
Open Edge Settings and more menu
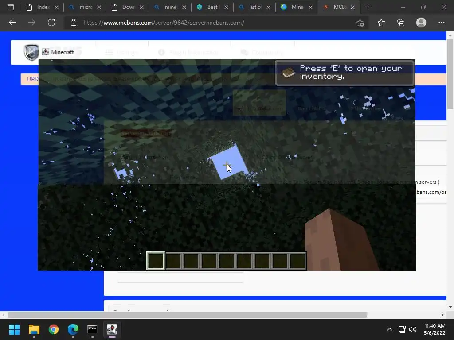(x=441, y=23)
